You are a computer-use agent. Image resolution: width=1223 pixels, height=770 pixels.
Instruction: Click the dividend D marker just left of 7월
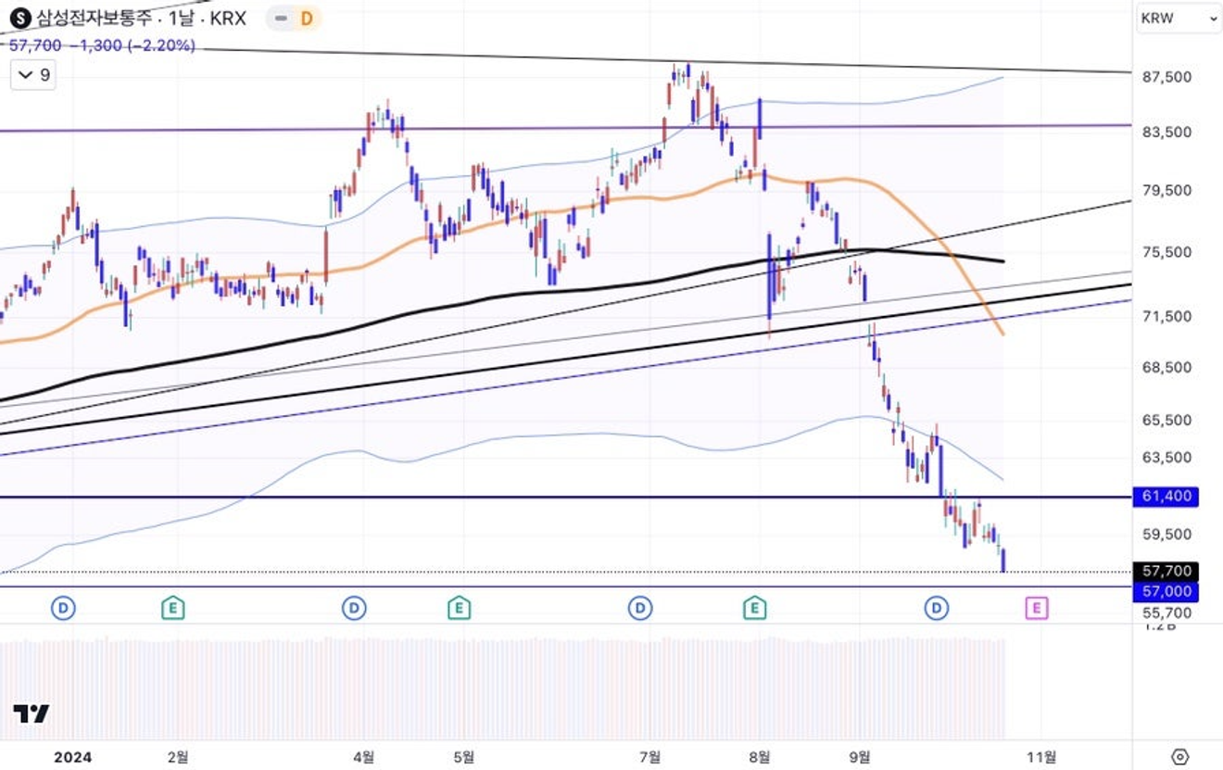point(640,608)
